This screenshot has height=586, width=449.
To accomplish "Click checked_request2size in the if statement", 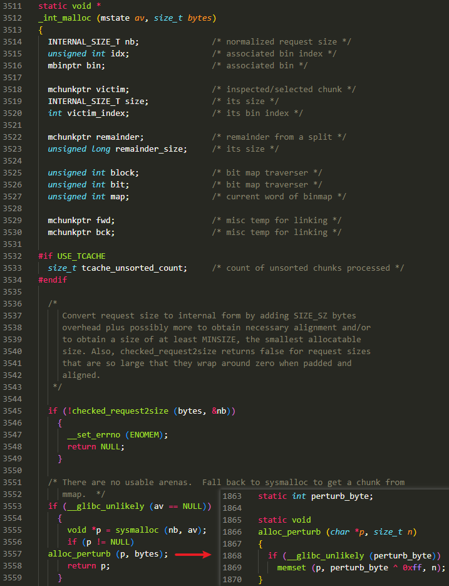I will click(118, 411).
